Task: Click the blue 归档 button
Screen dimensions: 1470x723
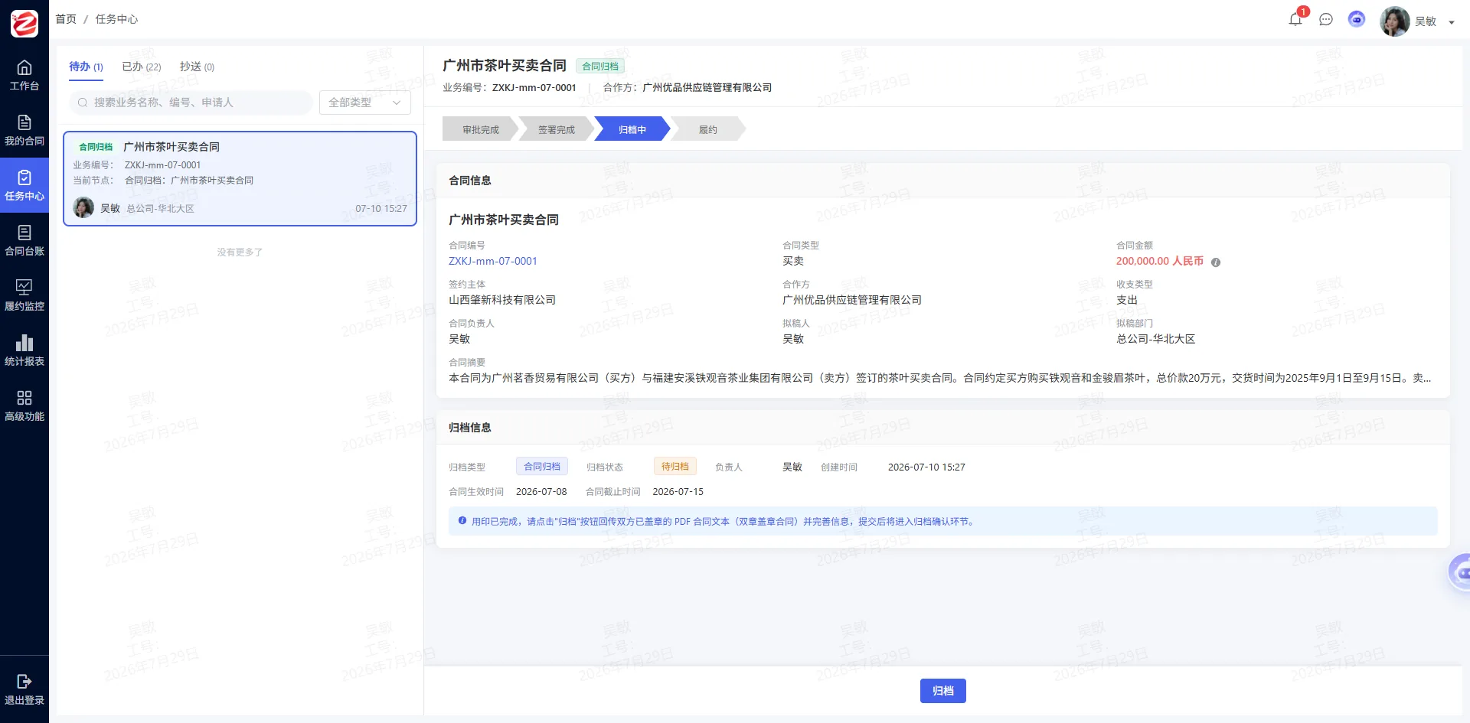Action: pyautogui.click(x=943, y=691)
